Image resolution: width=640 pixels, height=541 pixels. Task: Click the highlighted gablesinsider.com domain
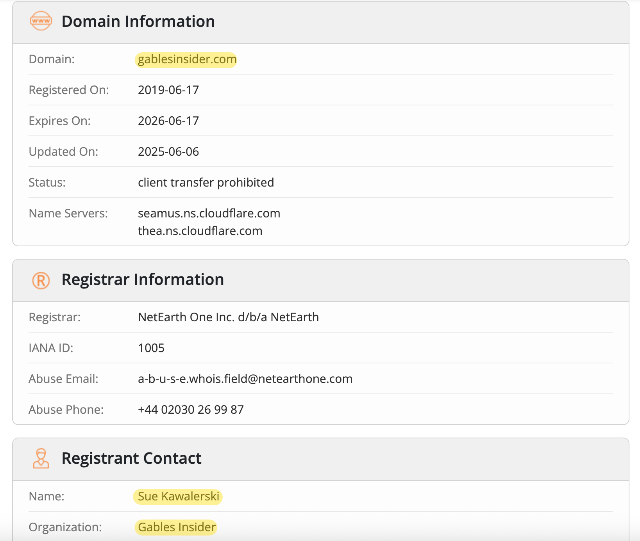pyautogui.click(x=187, y=59)
